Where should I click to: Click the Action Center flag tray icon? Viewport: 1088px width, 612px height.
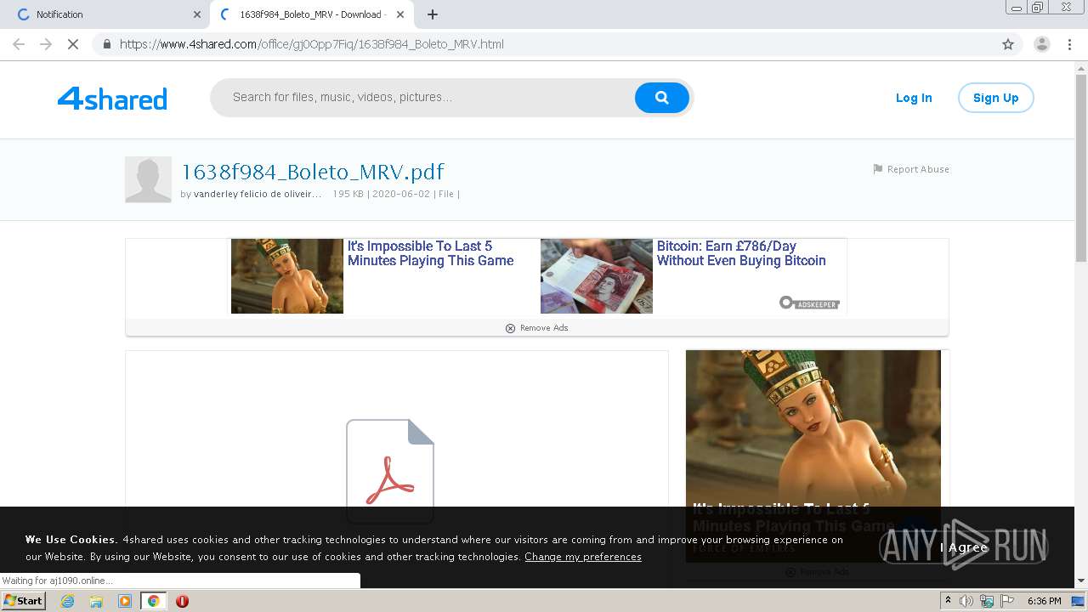(1007, 601)
